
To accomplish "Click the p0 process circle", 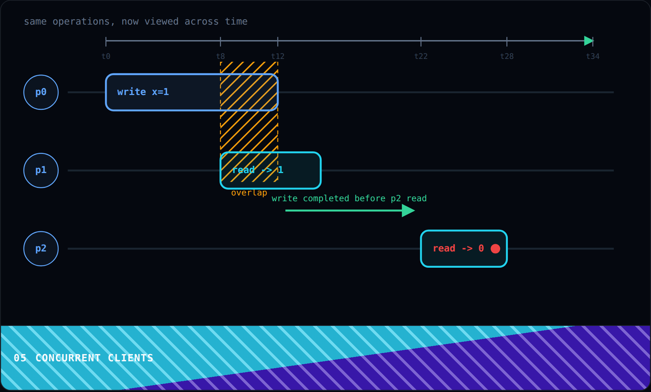I will click(x=41, y=92).
